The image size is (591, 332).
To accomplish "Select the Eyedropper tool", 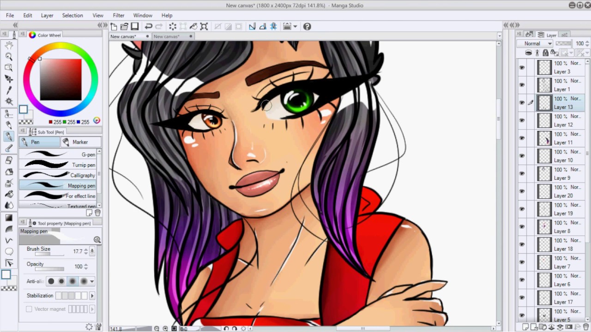I will (9, 89).
